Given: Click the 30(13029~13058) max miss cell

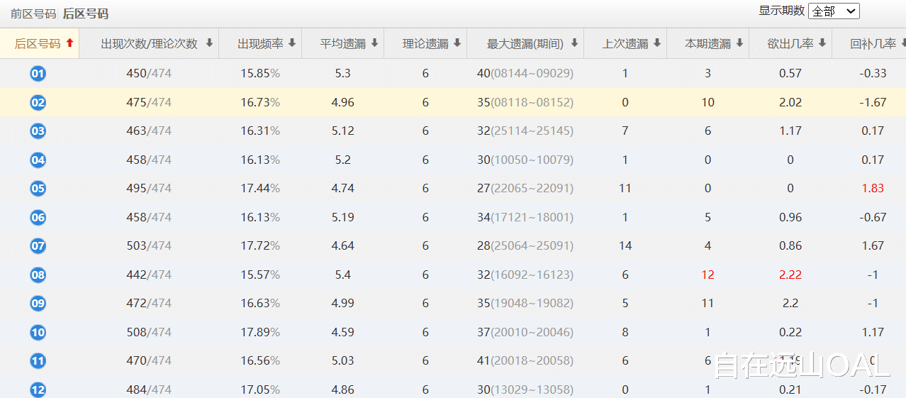Looking at the screenshot, I should click(x=525, y=389).
